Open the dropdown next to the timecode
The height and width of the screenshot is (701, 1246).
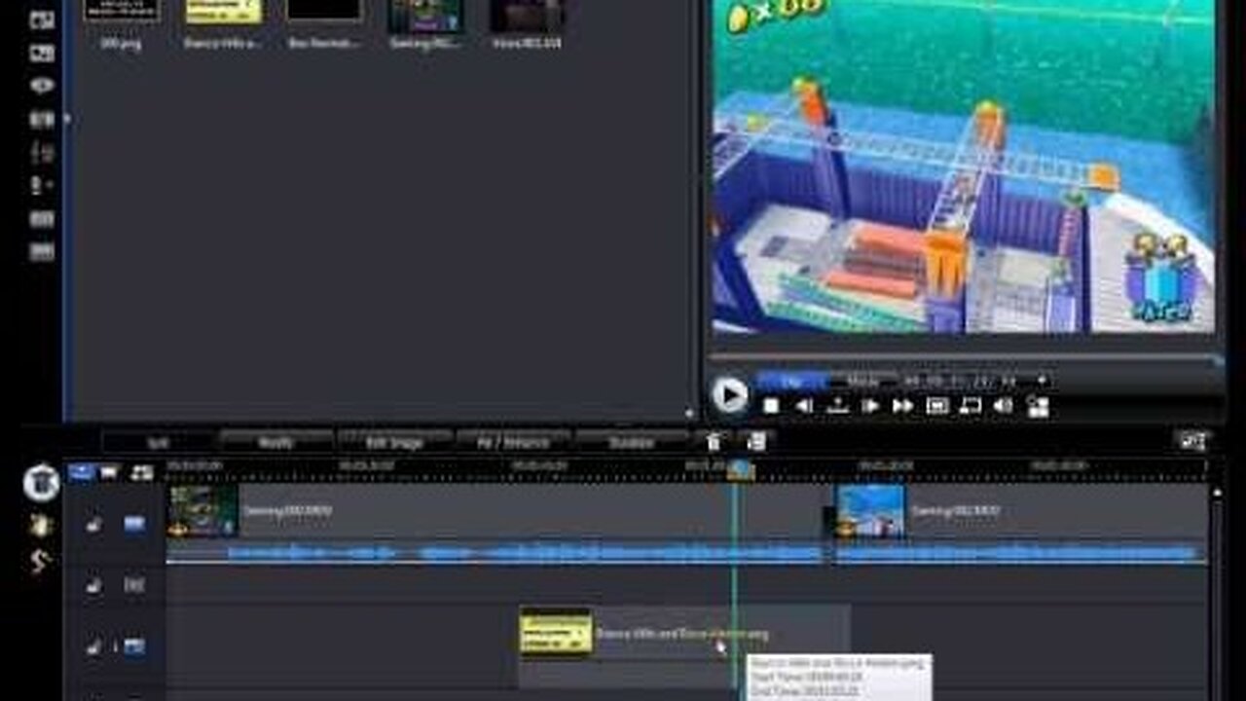pyautogui.click(x=1042, y=381)
